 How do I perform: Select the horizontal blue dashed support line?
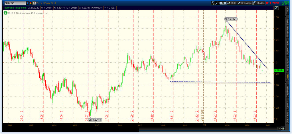pos(220,82)
